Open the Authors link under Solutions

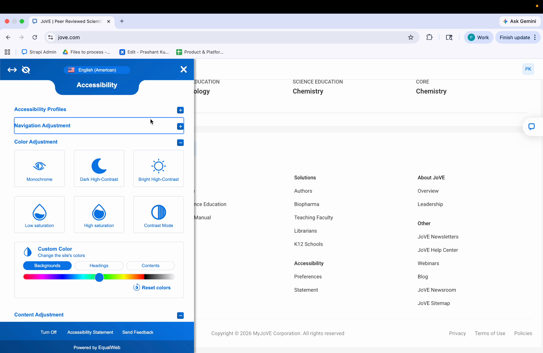coord(303,191)
